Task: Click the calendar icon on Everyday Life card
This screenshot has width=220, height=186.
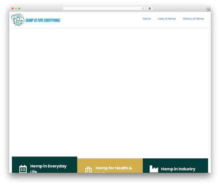Action: [23, 169]
